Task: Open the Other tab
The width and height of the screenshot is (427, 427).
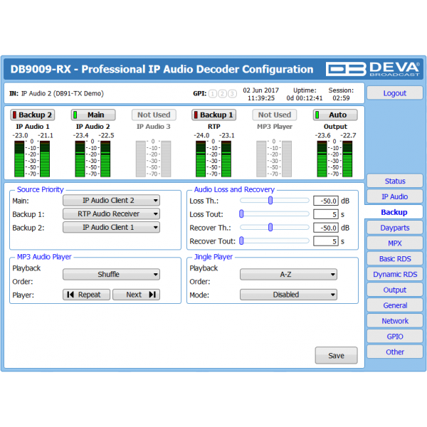Action: click(395, 352)
